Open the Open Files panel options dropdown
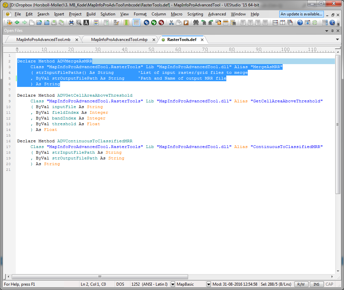Viewport: 344px width, 290px height. [327, 31]
